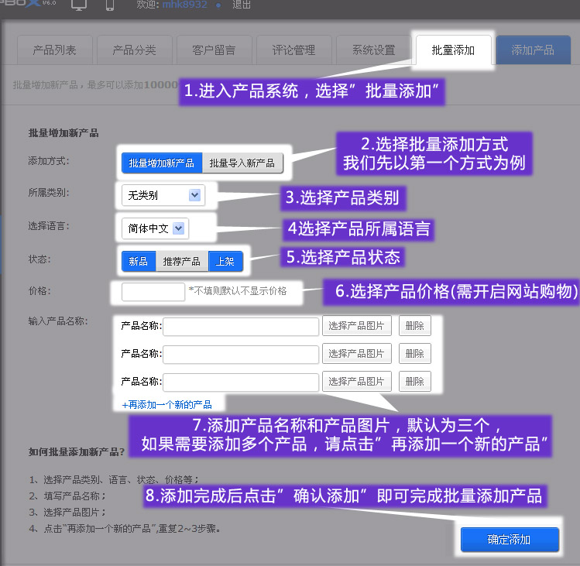Image resolution: width=580 pixels, height=566 pixels.
Task: Toggle the 新品 status option
Action: (139, 262)
